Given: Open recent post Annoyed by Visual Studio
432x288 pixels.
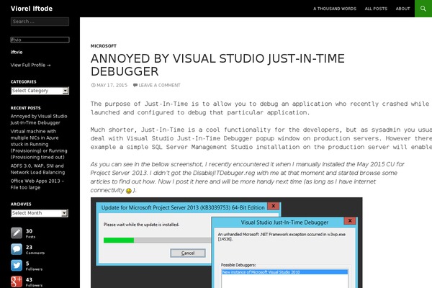Looking at the screenshot, I should 39,120.
